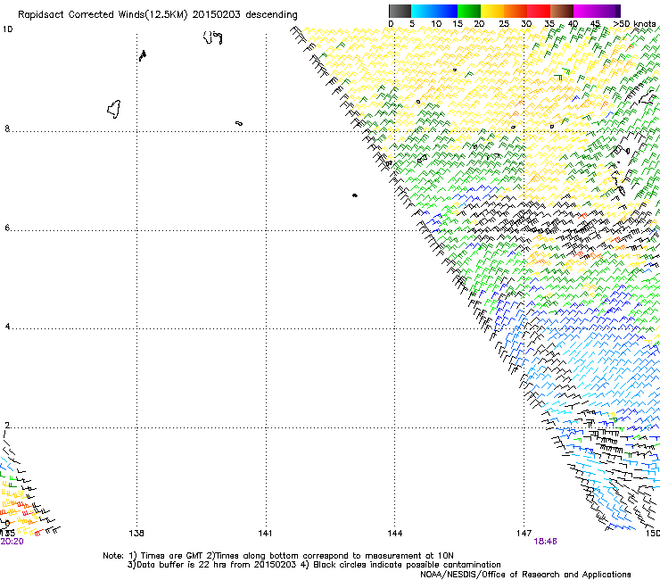Click the green 15-20 knots legend color
The image size is (660, 580).
click(x=469, y=11)
